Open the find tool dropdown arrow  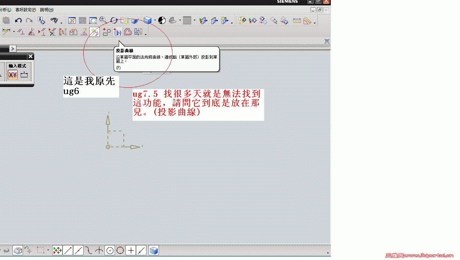61,23
